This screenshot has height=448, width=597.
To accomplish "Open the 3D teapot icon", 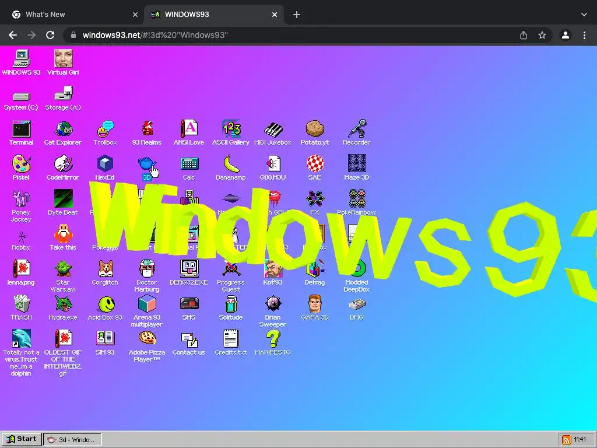I will 146,164.
